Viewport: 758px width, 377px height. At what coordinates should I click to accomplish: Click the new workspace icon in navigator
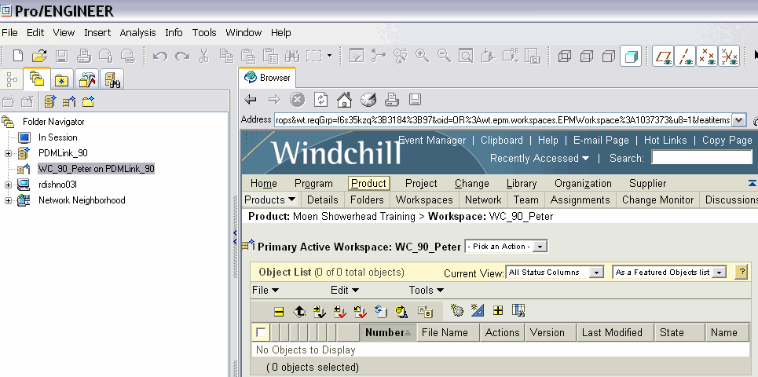(x=69, y=101)
